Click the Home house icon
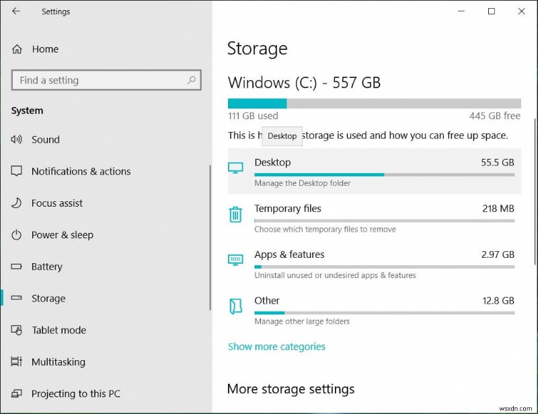 [x=16, y=48]
